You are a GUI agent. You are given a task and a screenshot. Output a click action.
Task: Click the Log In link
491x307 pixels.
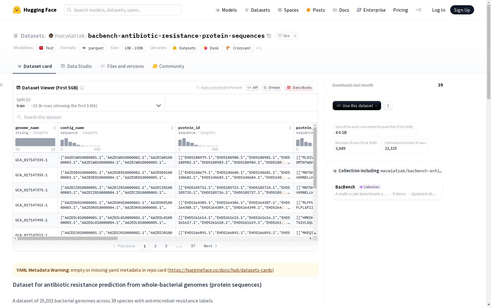439,10
